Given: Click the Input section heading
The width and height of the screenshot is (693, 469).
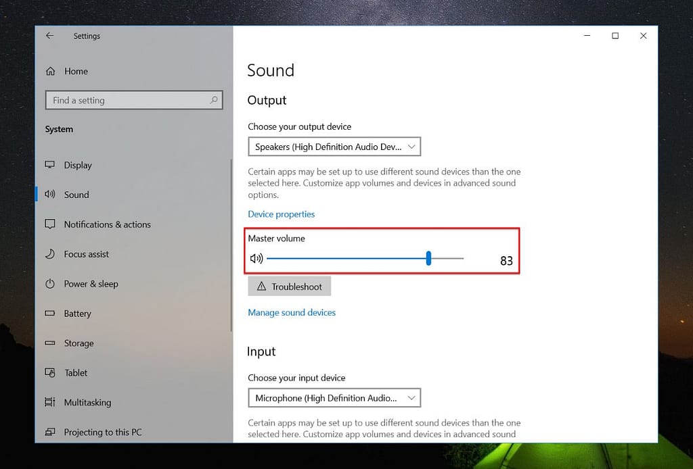Looking at the screenshot, I should point(261,351).
